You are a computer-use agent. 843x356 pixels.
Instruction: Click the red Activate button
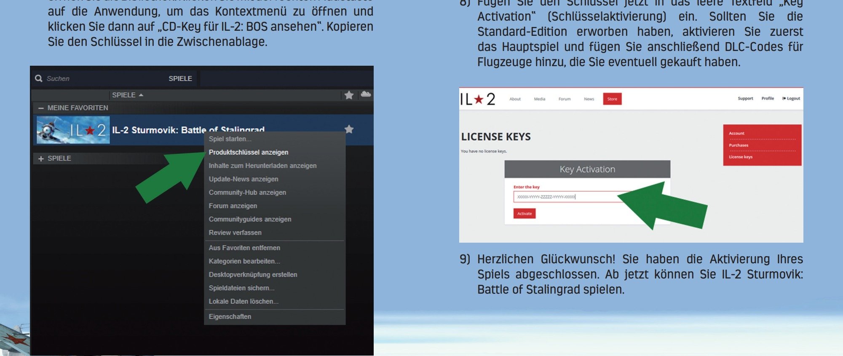[x=525, y=214]
